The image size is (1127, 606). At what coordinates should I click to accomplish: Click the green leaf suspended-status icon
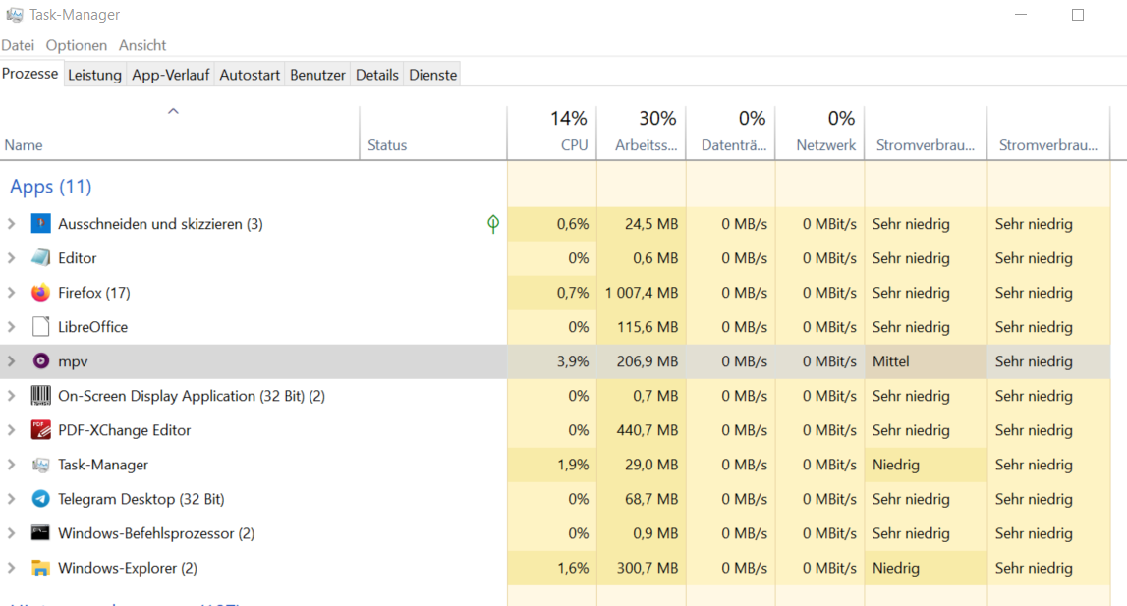point(493,224)
